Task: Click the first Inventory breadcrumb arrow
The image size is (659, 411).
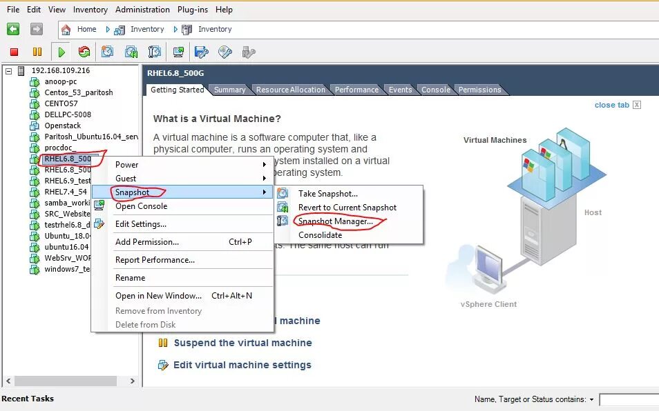Action: (x=108, y=30)
